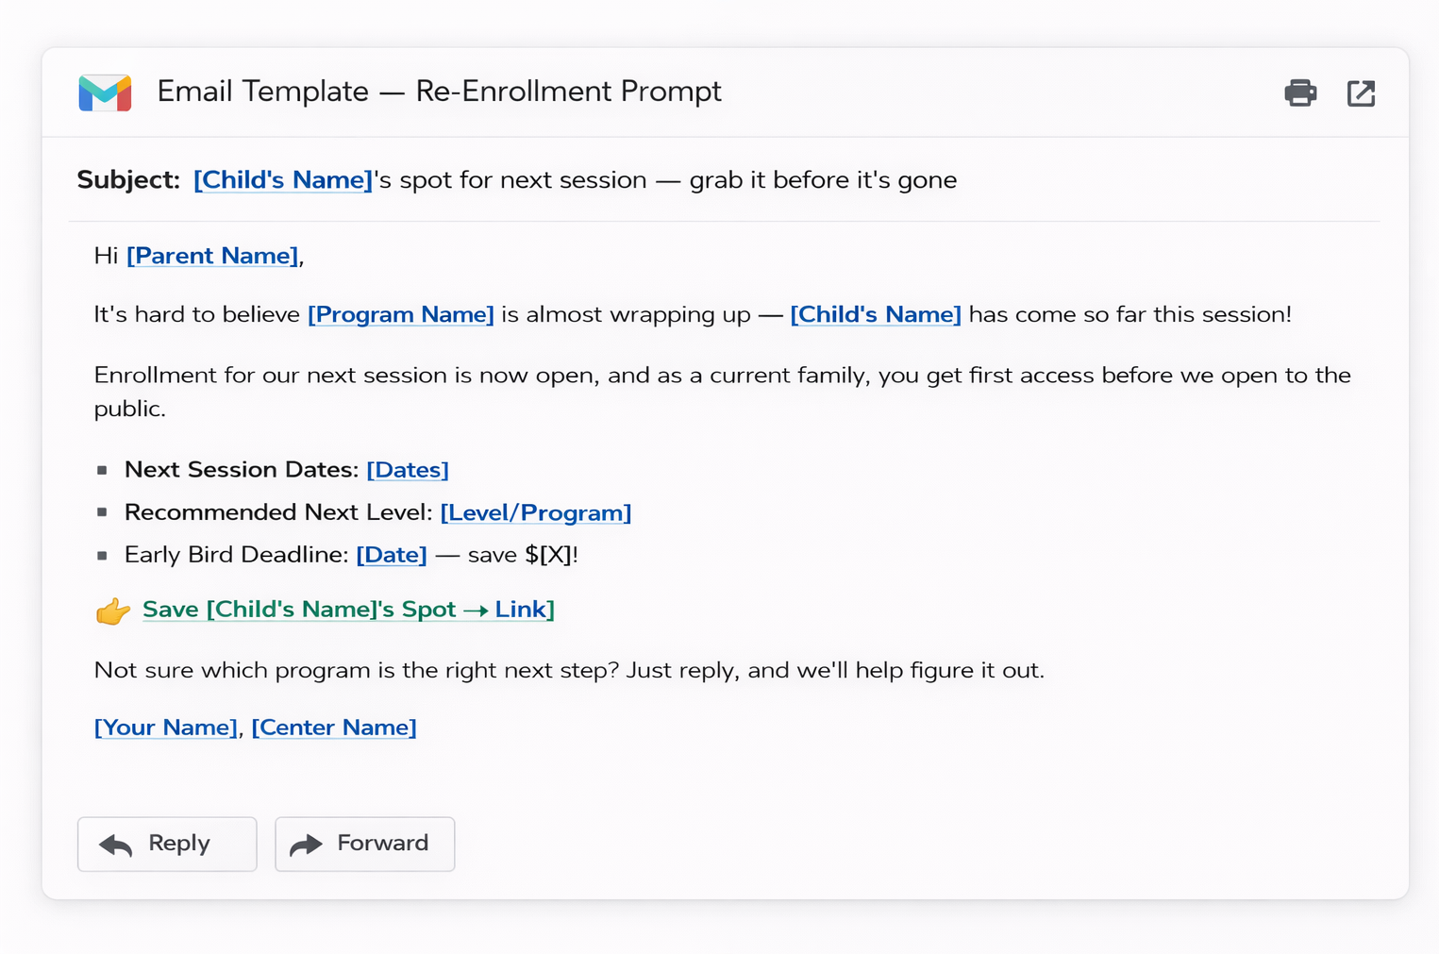Click the [Your Name] signature link
The width and height of the screenshot is (1439, 954).
166,728
